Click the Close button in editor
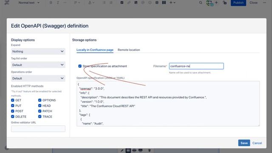The height and width of the screenshot is (153, 272). (x=253, y=3)
